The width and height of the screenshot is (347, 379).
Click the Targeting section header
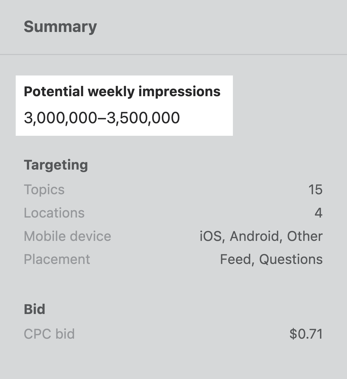[x=56, y=165]
